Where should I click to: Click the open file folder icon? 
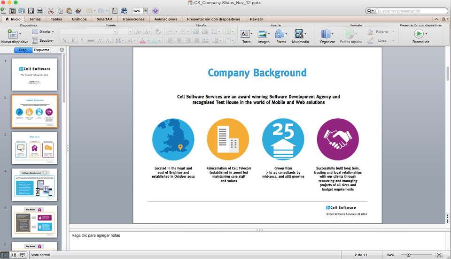click(22, 11)
